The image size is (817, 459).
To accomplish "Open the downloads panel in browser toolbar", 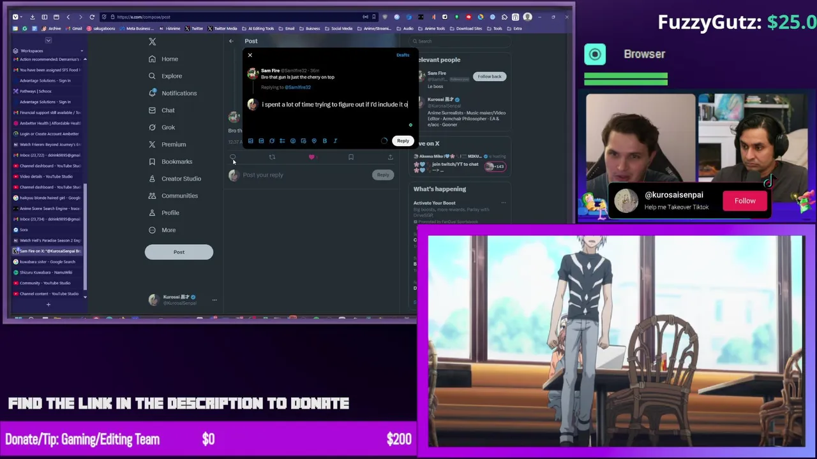I will [x=33, y=17].
